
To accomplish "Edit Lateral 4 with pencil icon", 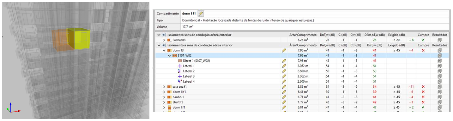I will click(x=284, y=81).
